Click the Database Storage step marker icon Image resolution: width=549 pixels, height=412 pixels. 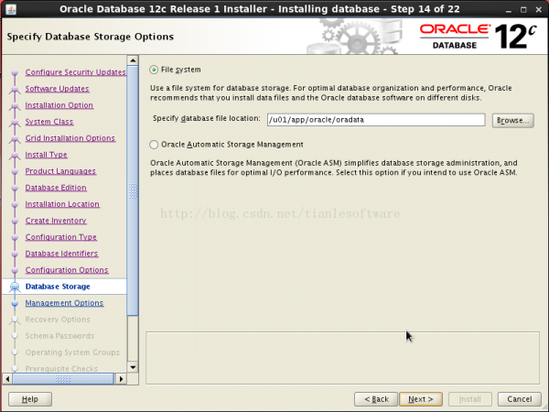click(x=15, y=287)
